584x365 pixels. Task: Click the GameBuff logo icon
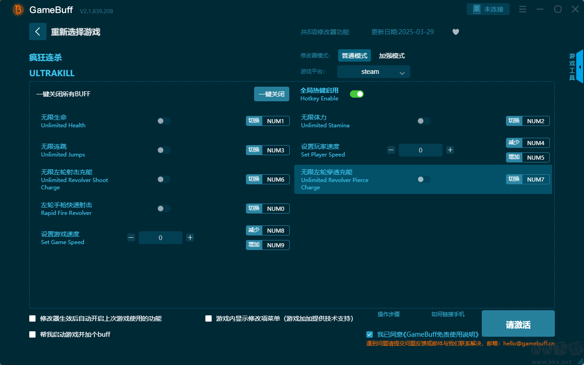(18, 10)
